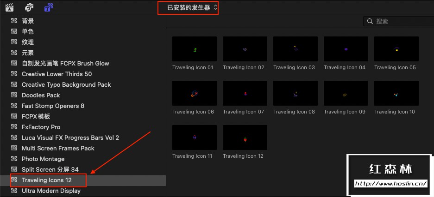This screenshot has height=197, width=434.
Task: Select the Traveling Icon 02 thumbnail
Action: pyautogui.click(x=245, y=49)
